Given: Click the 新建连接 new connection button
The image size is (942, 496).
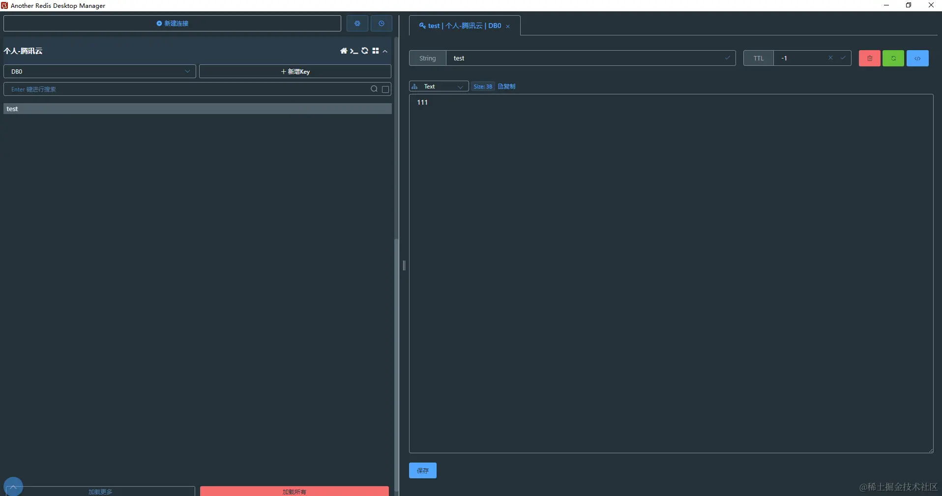Looking at the screenshot, I should [x=172, y=24].
